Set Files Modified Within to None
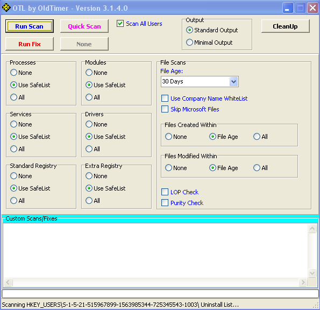The height and width of the screenshot is (310, 320). click(168, 168)
